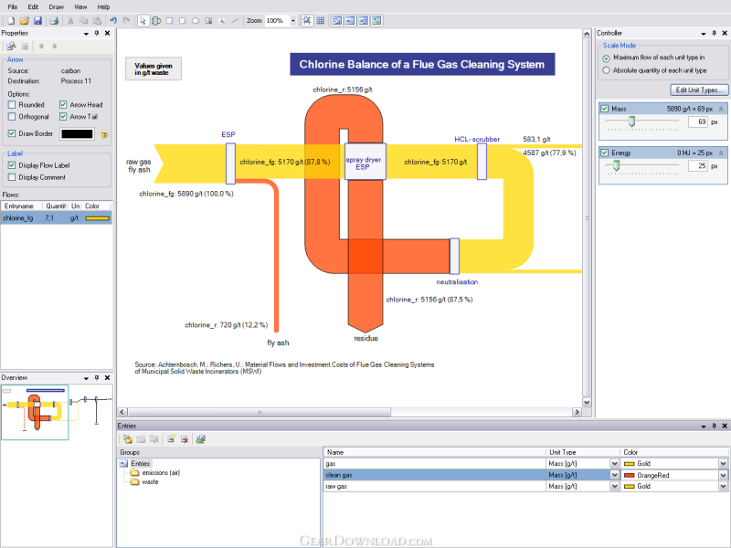This screenshot has width=731, height=548.
Task: Click the Edit Unit Types button
Action: 699,90
